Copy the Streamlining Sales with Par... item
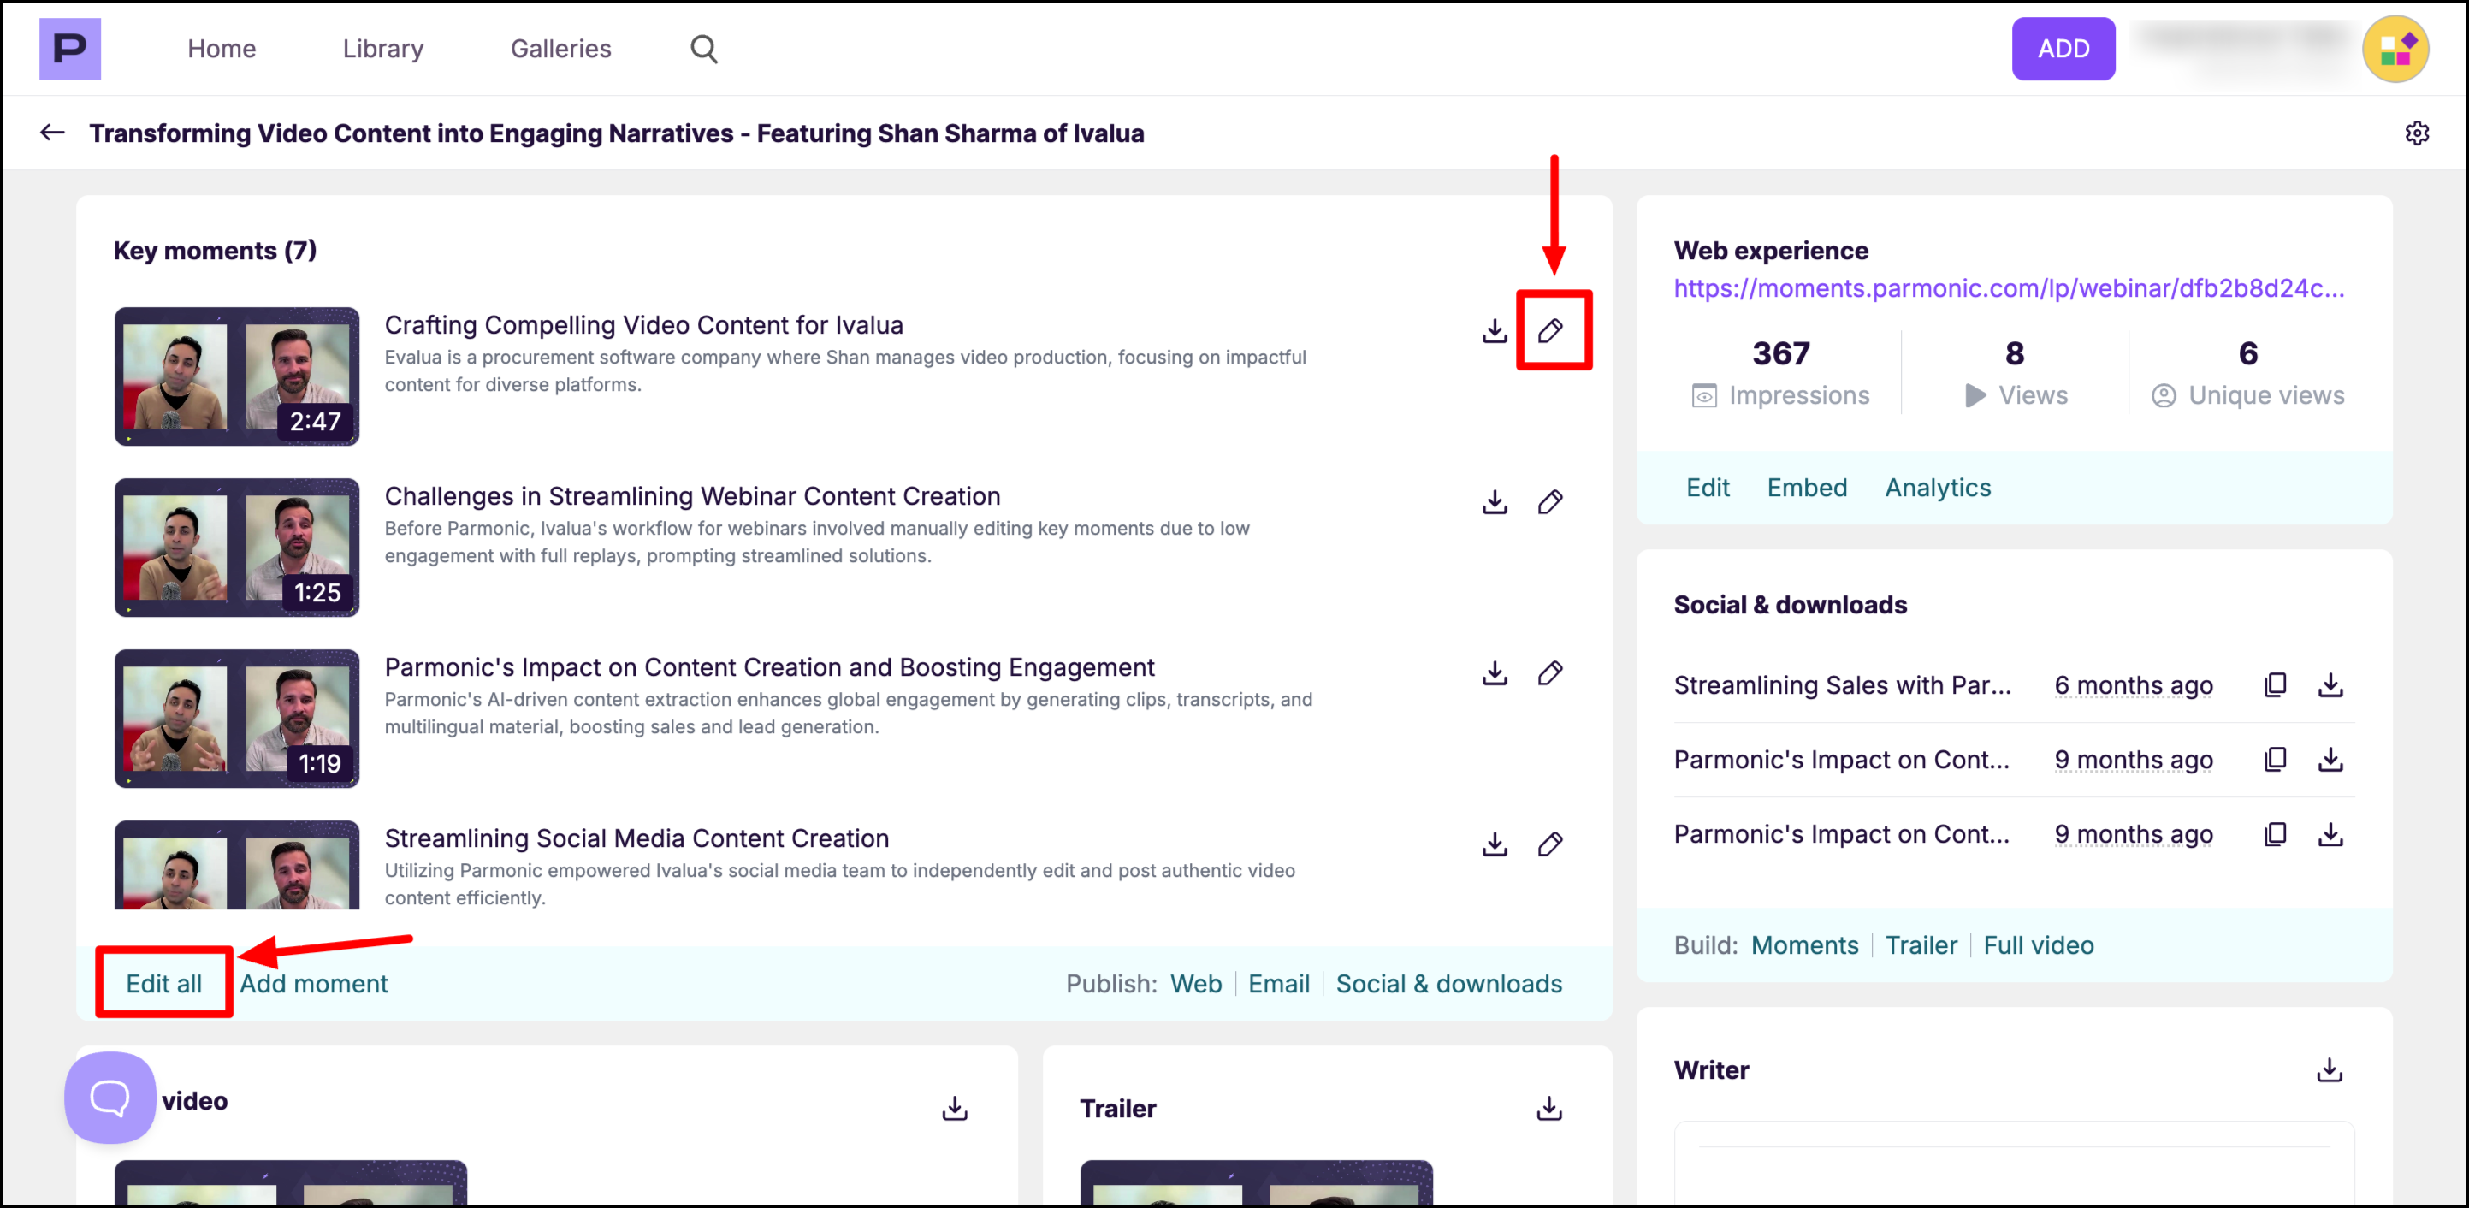 pos(2275,684)
